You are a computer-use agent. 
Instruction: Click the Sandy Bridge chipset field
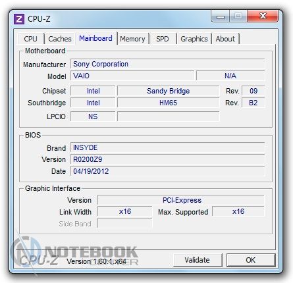(169, 91)
